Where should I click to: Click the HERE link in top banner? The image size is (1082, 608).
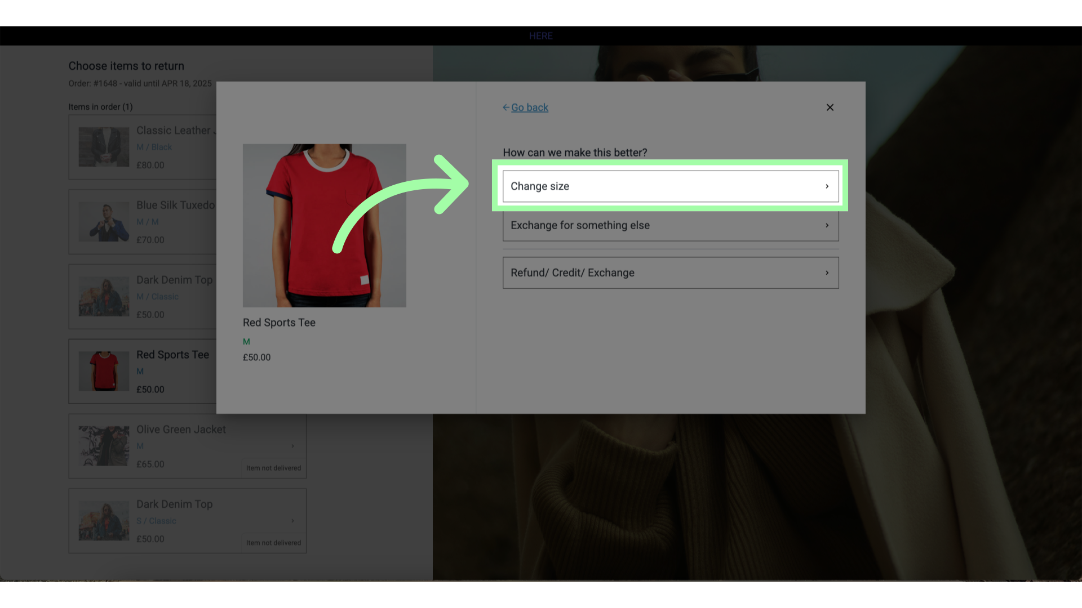pyautogui.click(x=541, y=36)
